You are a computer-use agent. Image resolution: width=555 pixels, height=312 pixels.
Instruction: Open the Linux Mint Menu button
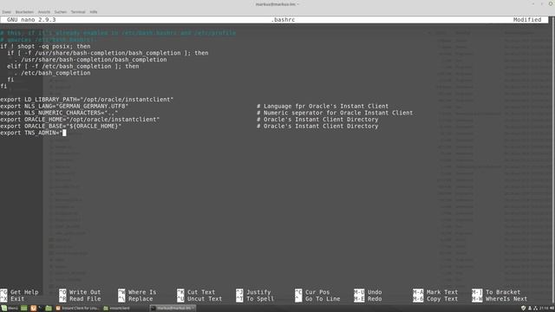point(10,309)
